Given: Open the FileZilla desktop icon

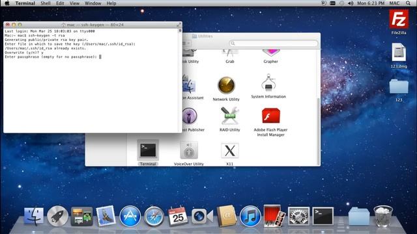Looking at the screenshot, I should [398, 22].
